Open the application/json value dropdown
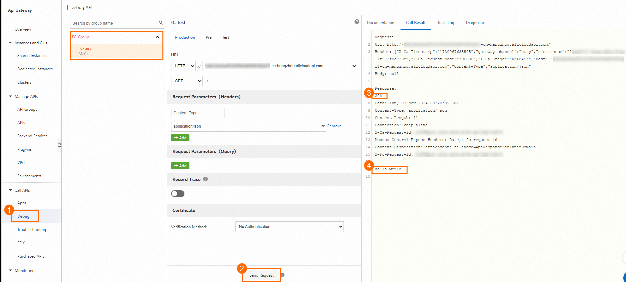The width and height of the screenshot is (626, 282). (248, 126)
